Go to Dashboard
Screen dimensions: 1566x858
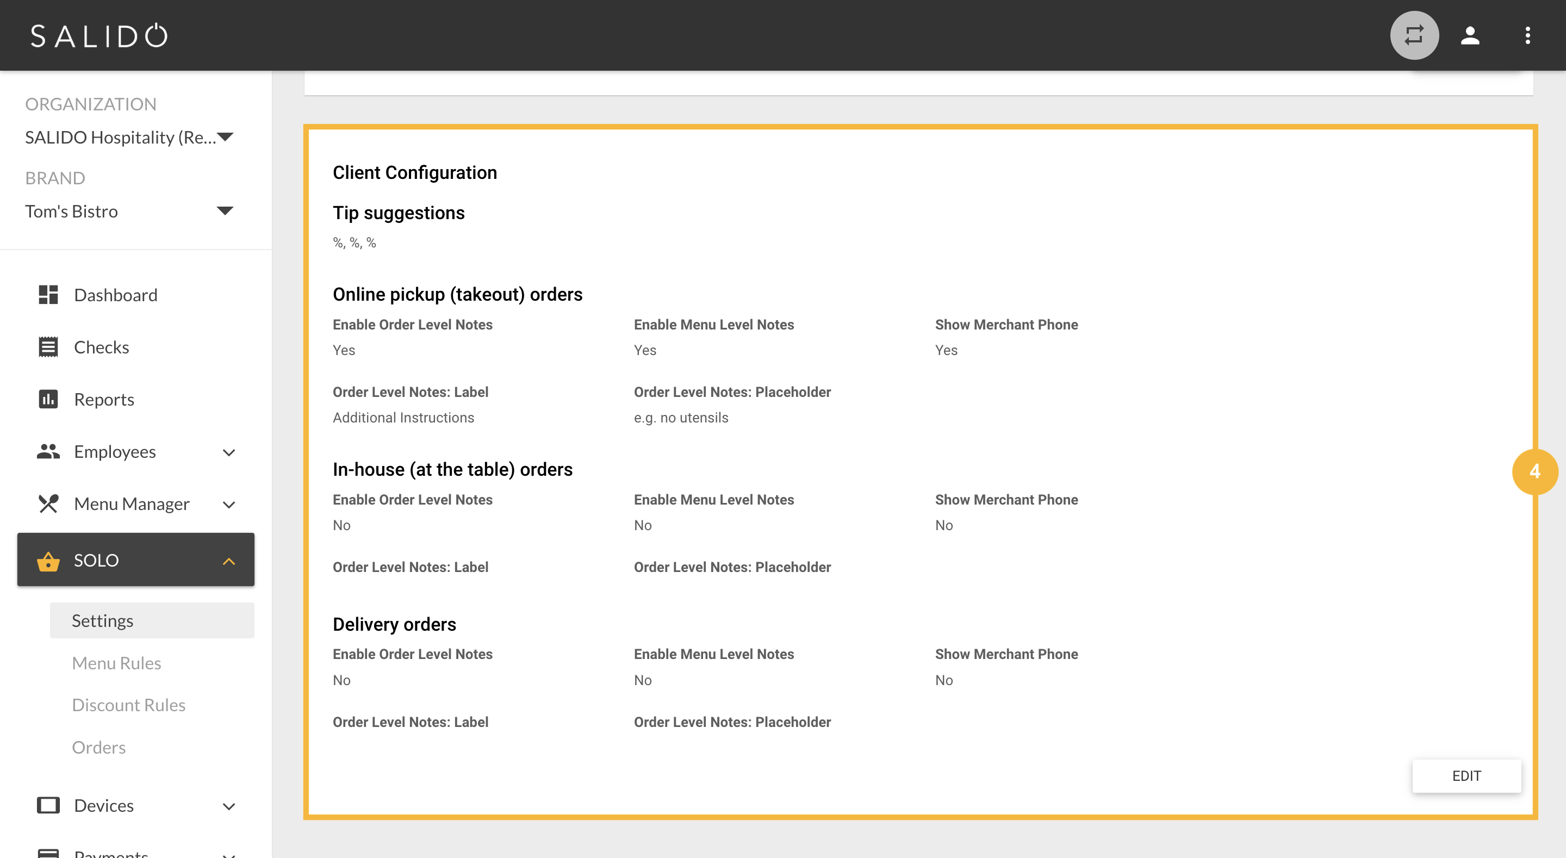115,295
